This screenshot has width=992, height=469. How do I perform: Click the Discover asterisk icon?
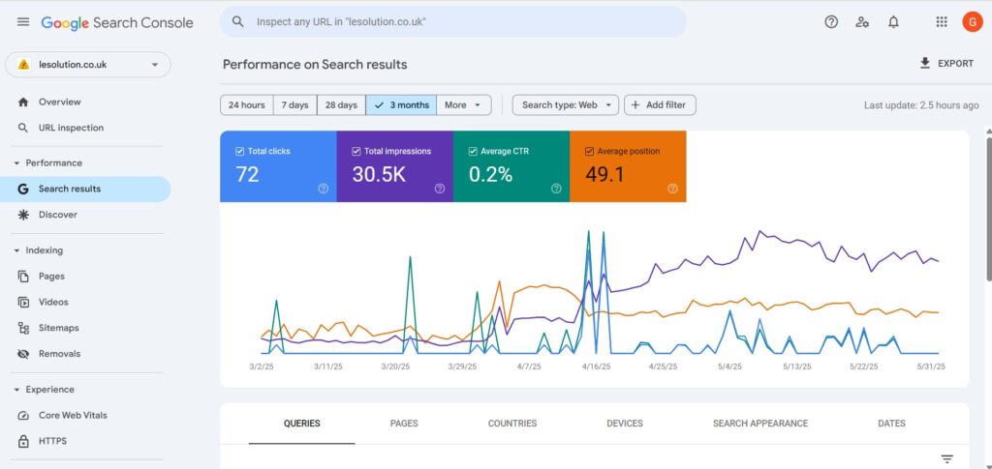(23, 215)
